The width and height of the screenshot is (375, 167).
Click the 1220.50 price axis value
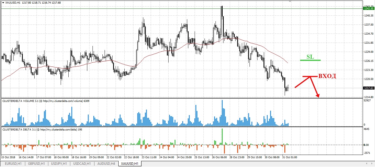[x=368, y=79]
